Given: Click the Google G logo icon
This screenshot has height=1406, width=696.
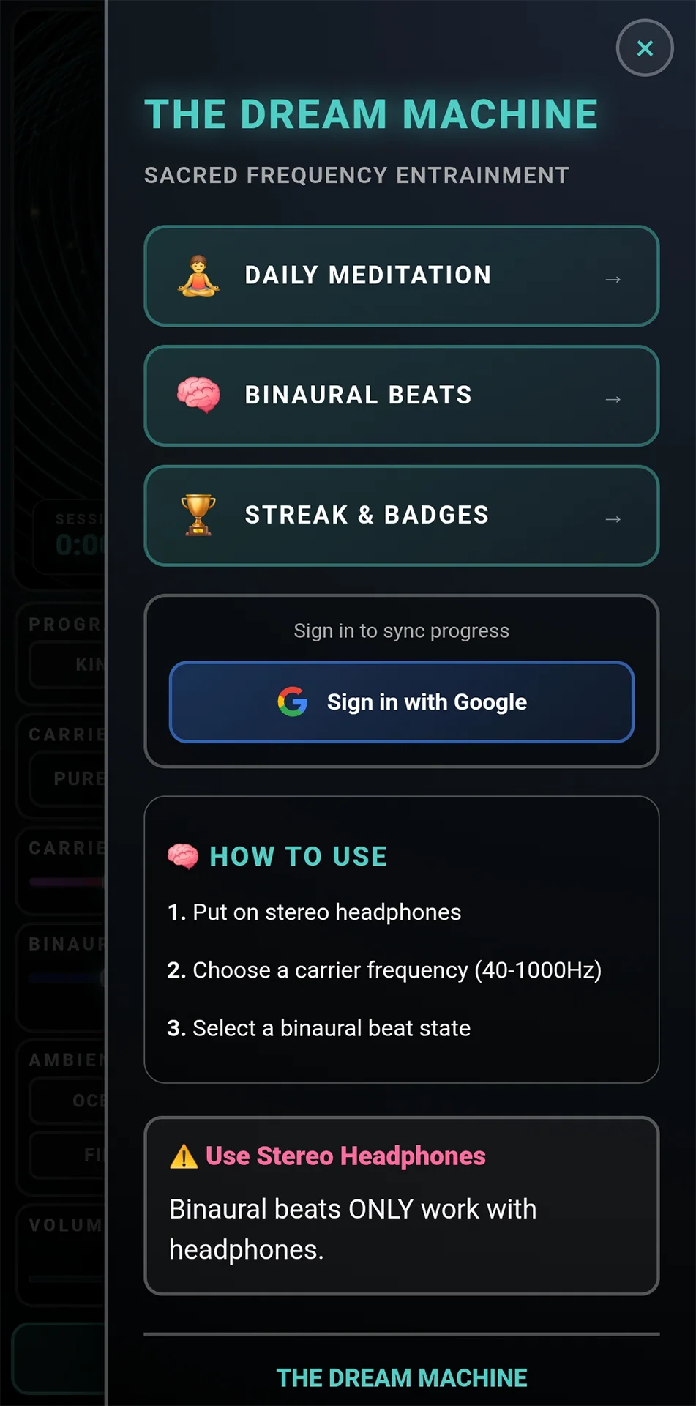Looking at the screenshot, I should [x=291, y=702].
